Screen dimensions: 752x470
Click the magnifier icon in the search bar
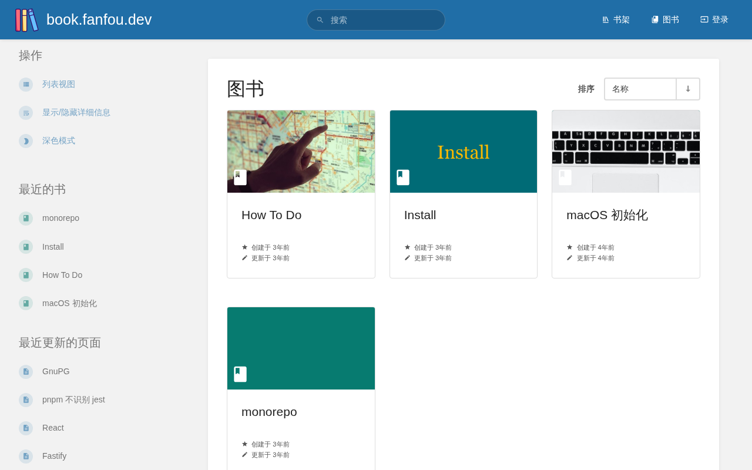320,20
